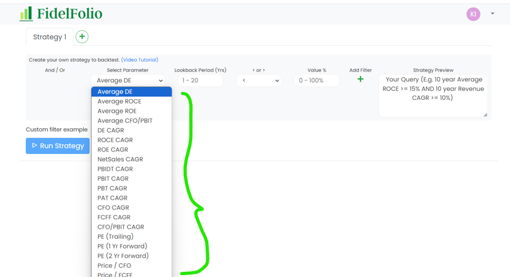The image size is (510, 277).
Task: Select PAT CAGR parameter
Action: pos(112,198)
